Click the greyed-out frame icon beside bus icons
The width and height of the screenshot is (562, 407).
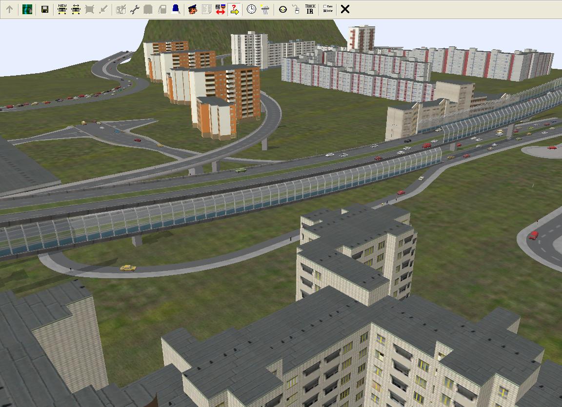89,9
